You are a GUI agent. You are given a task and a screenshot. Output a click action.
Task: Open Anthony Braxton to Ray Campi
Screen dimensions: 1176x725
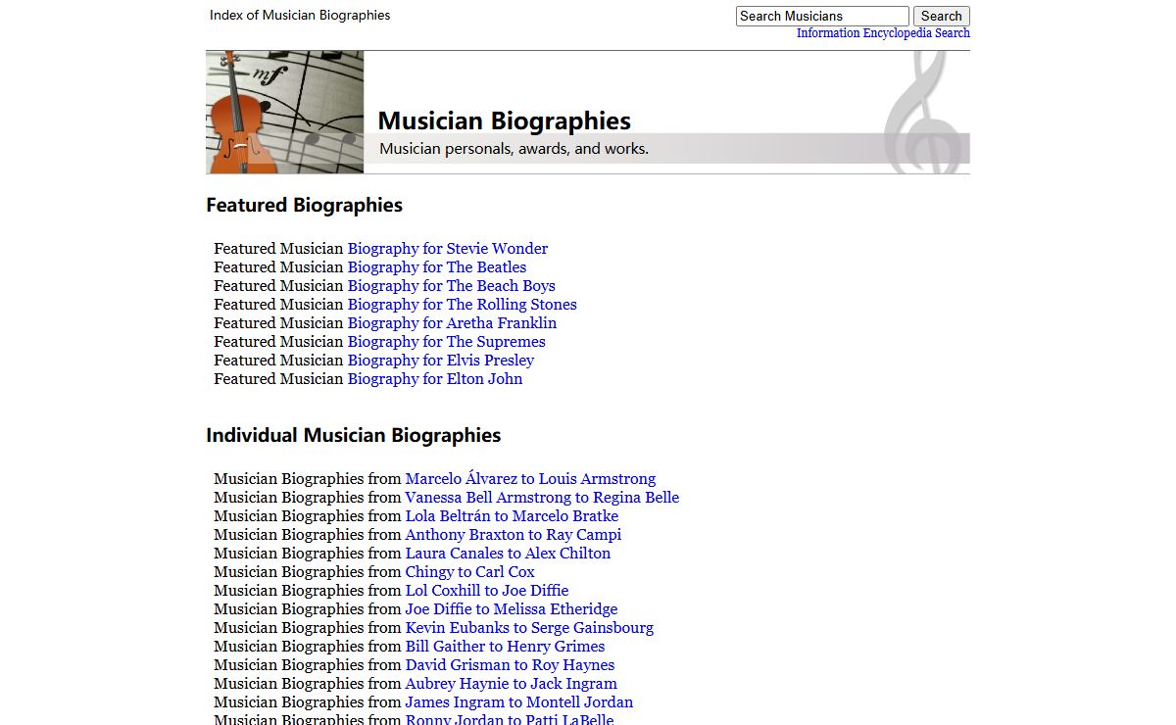click(514, 535)
